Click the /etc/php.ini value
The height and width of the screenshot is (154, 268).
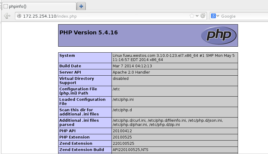(123, 99)
